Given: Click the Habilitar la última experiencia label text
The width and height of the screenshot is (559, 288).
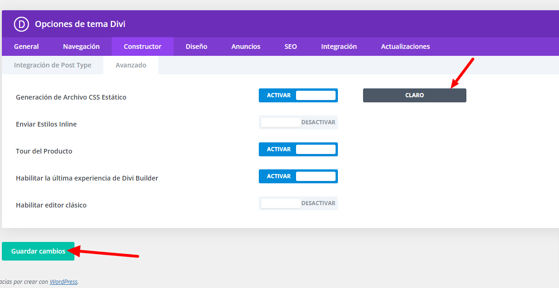Looking at the screenshot, I should pos(87,178).
